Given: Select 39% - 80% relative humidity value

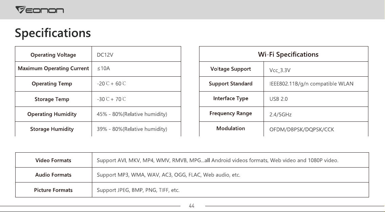Looking at the screenshot, I should click(x=132, y=129).
